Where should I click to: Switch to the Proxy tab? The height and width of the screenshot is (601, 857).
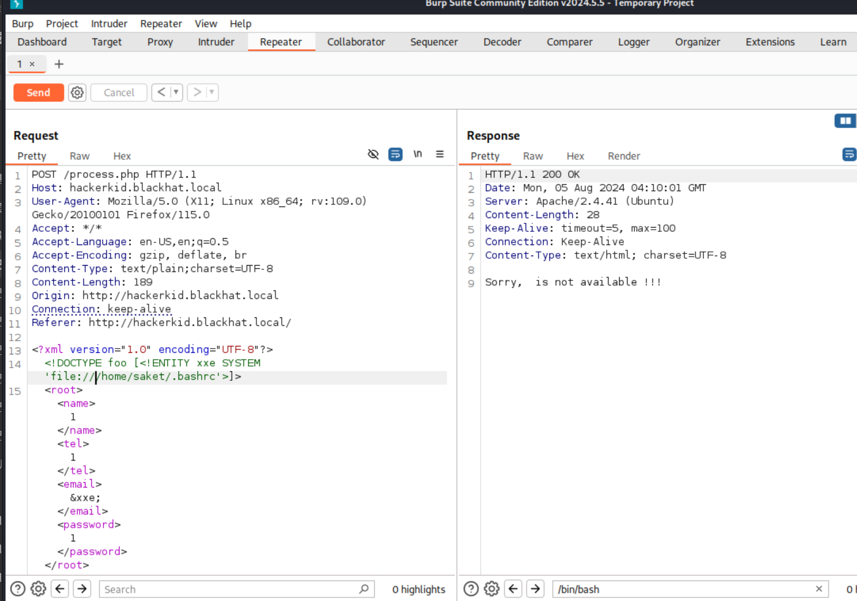point(160,42)
